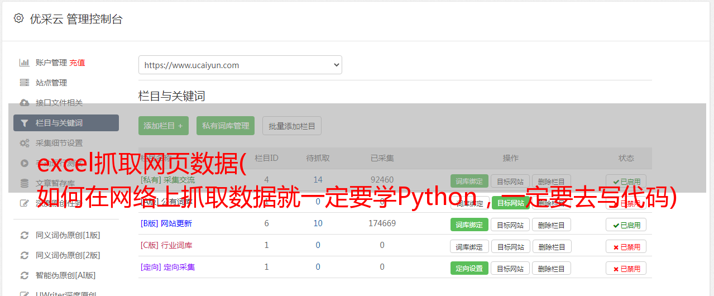Image resolution: width=714 pixels, height=296 pixels.
Task: Click the 174669 collected count
Action: click(x=382, y=223)
